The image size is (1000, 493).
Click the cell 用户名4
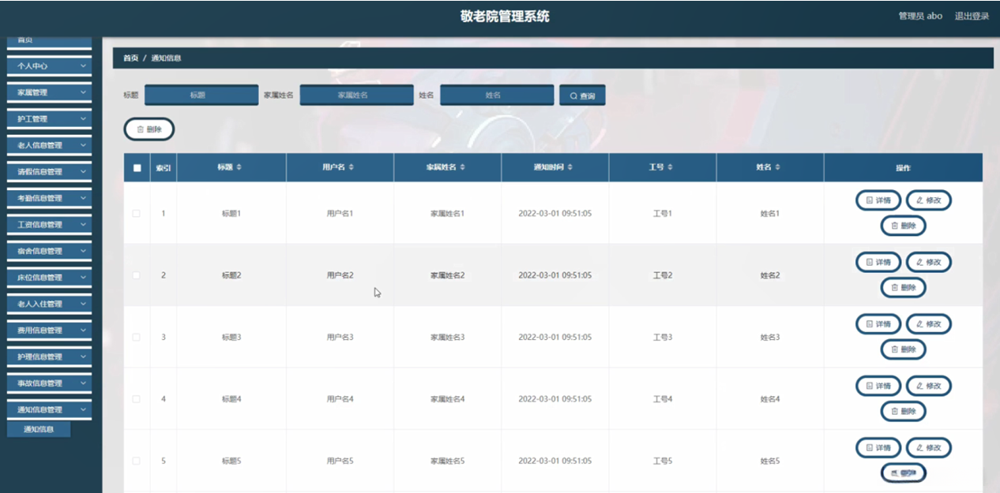point(340,399)
